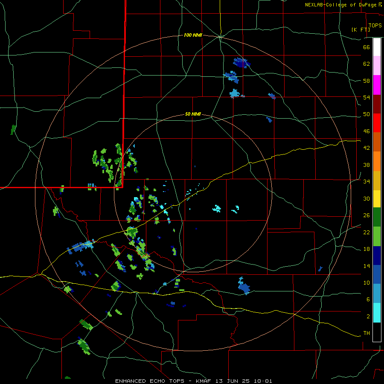Click the light green scale swatch

tap(377, 236)
